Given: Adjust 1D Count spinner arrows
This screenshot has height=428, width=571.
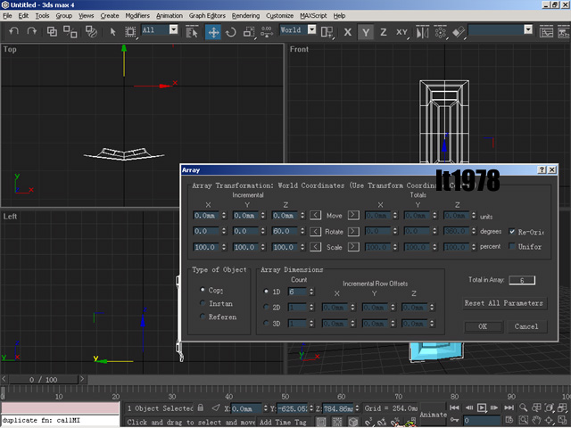Looking at the screenshot, I should (311, 292).
